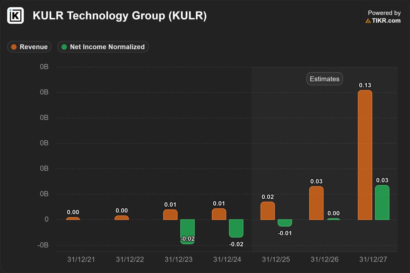
Task: Click the 31/12/23 orange revenue bar
Action: pyautogui.click(x=170, y=215)
